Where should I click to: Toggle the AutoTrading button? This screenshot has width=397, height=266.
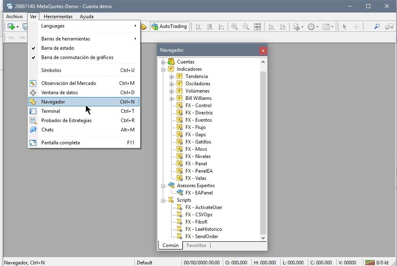coord(169,26)
